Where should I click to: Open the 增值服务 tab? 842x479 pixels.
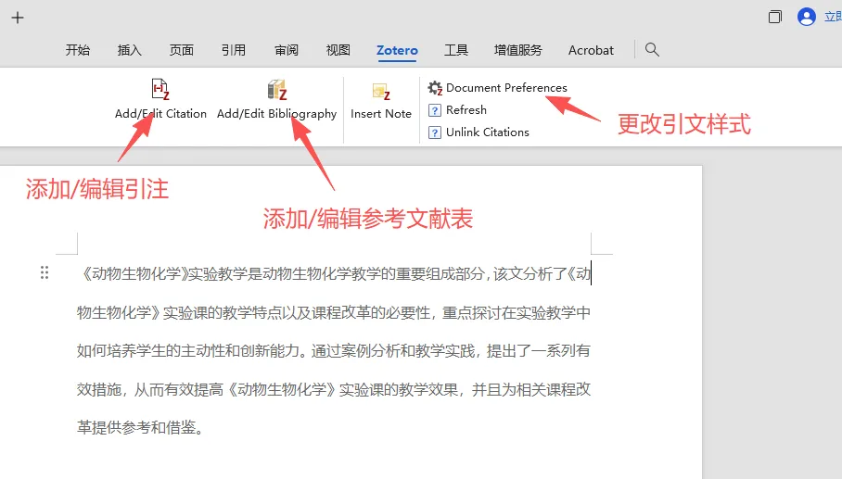pyautogui.click(x=518, y=50)
